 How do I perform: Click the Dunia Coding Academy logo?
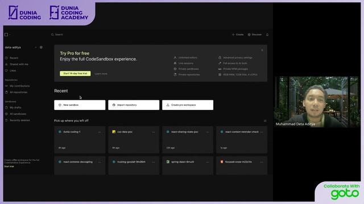click(x=69, y=12)
